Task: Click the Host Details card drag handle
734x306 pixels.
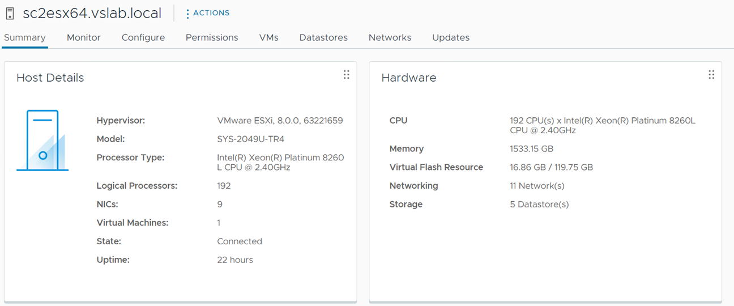Action: [x=346, y=75]
